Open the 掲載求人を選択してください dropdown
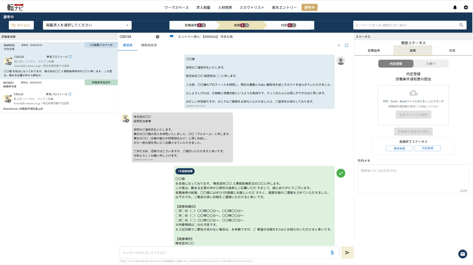Viewport: 473px width, 265px height. (x=87, y=25)
